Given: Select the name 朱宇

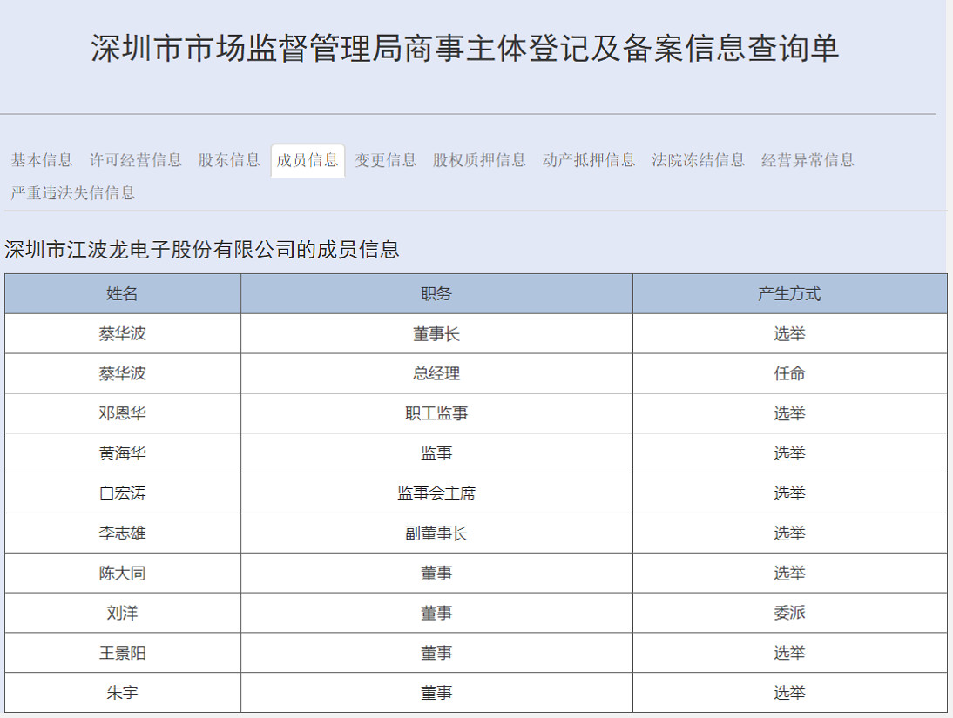Looking at the screenshot, I should tap(122, 693).
